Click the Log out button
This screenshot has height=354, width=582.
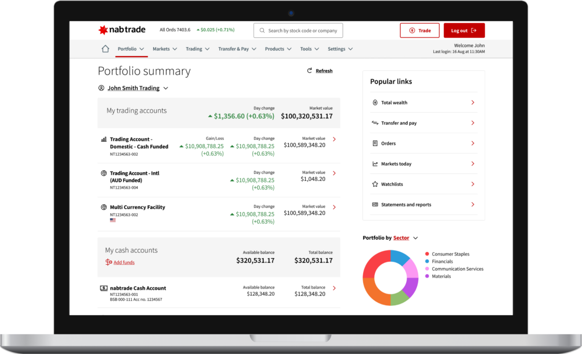[464, 30]
